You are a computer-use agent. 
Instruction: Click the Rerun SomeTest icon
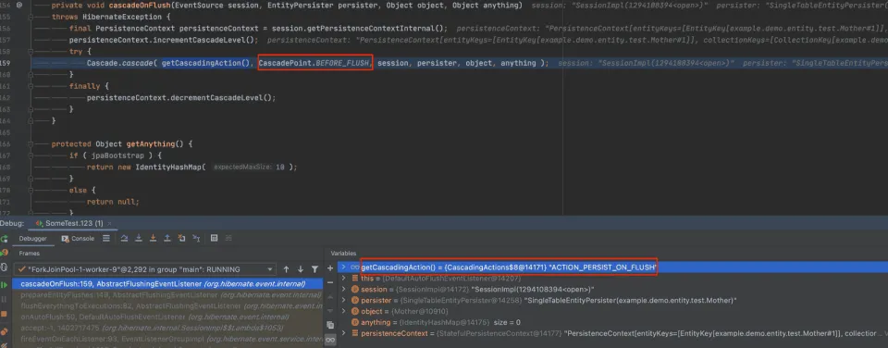[x=5, y=239]
